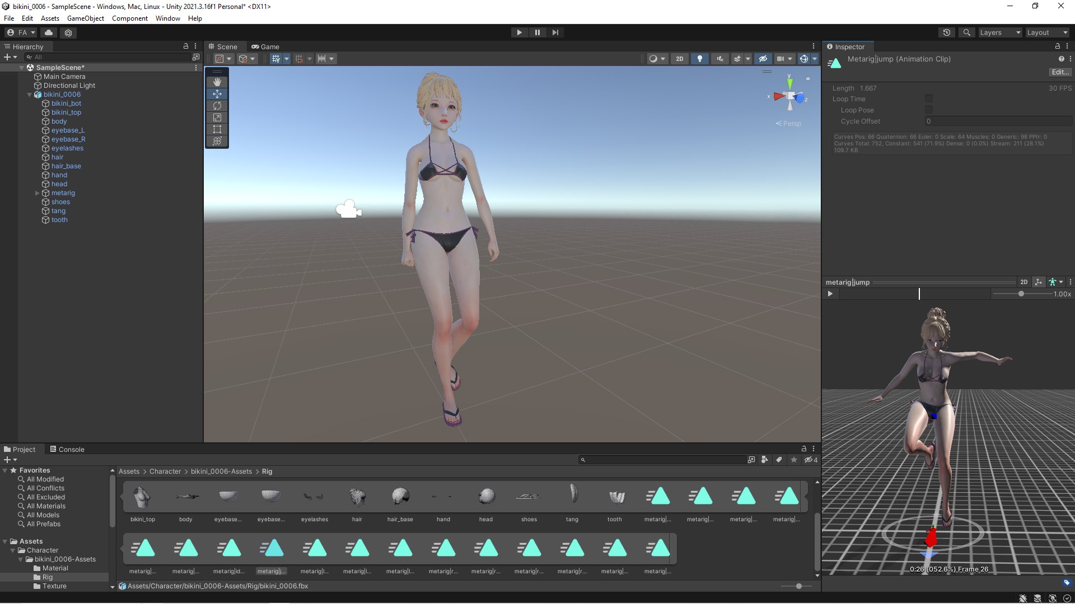Viewport: 1075px width, 604px height.
Task: Toggle Inspector lock icon
Action: click(1057, 46)
